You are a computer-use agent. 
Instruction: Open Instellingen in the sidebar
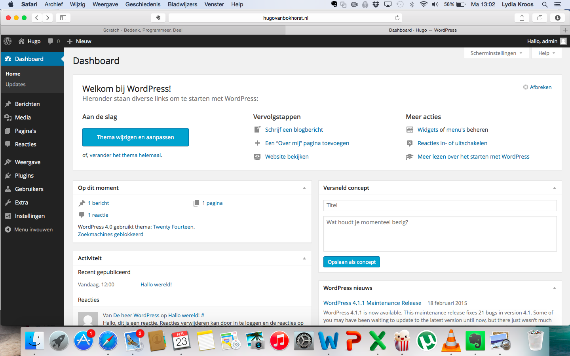pyautogui.click(x=32, y=216)
